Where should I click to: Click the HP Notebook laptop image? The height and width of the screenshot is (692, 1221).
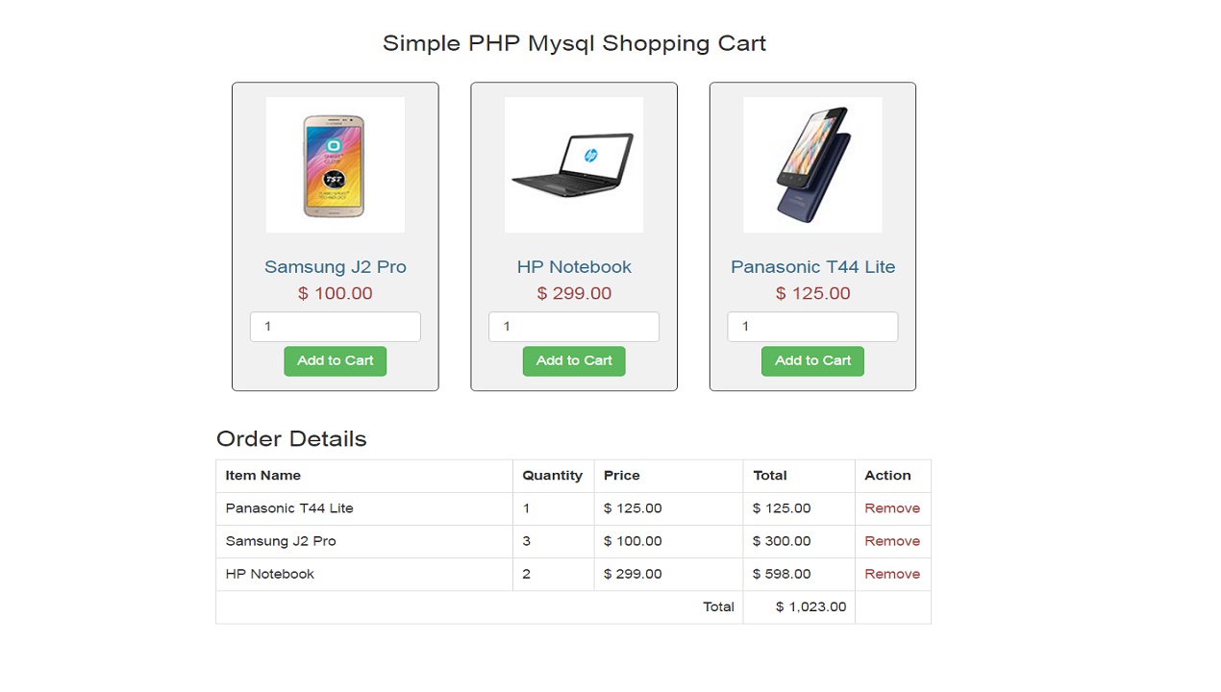click(574, 164)
